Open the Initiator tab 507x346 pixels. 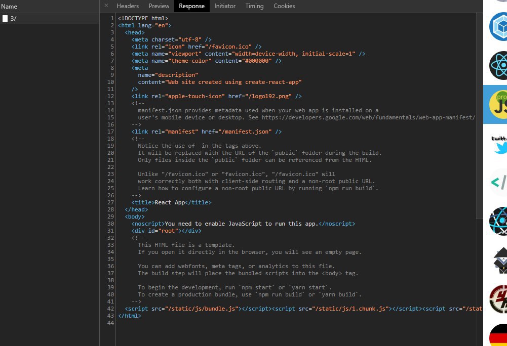pos(225,6)
